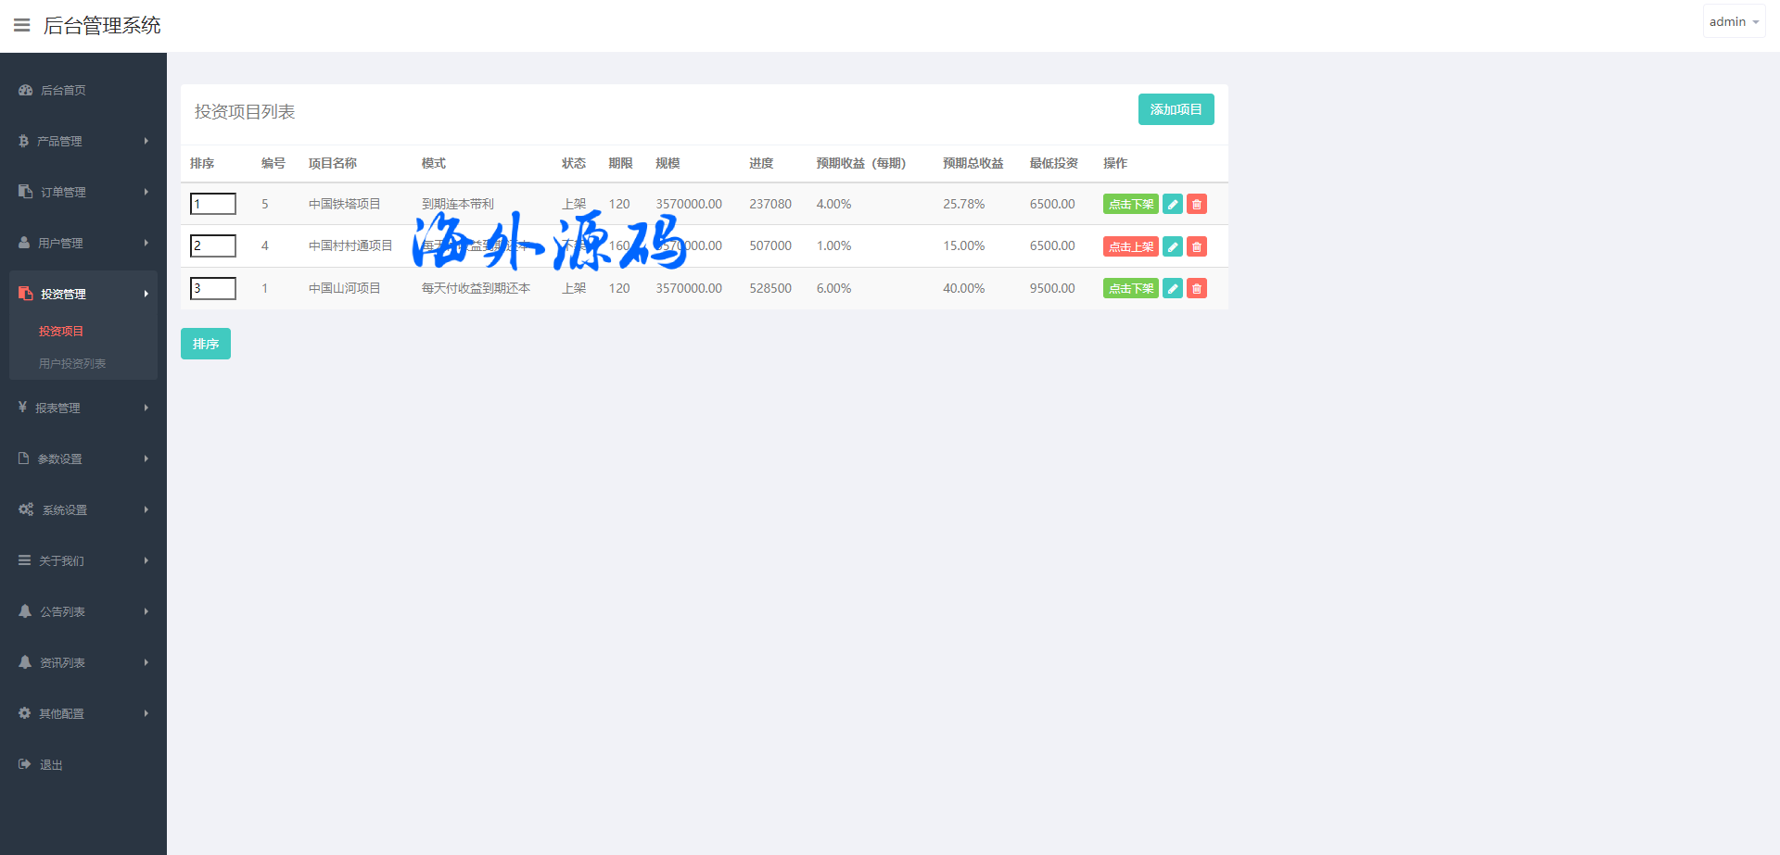Toggle 中国山河项目 off with 点击下架
The height and width of the screenshot is (855, 1780).
[1130, 289]
